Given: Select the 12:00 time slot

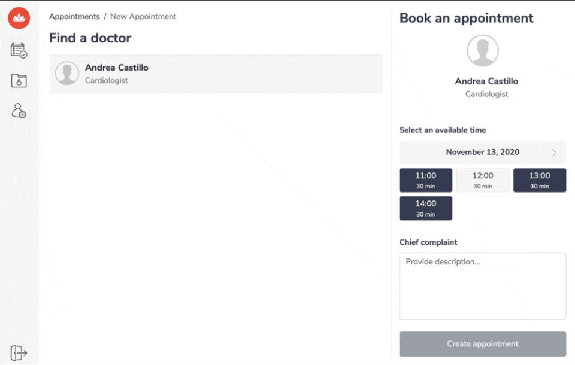Looking at the screenshot, I should pos(482,180).
